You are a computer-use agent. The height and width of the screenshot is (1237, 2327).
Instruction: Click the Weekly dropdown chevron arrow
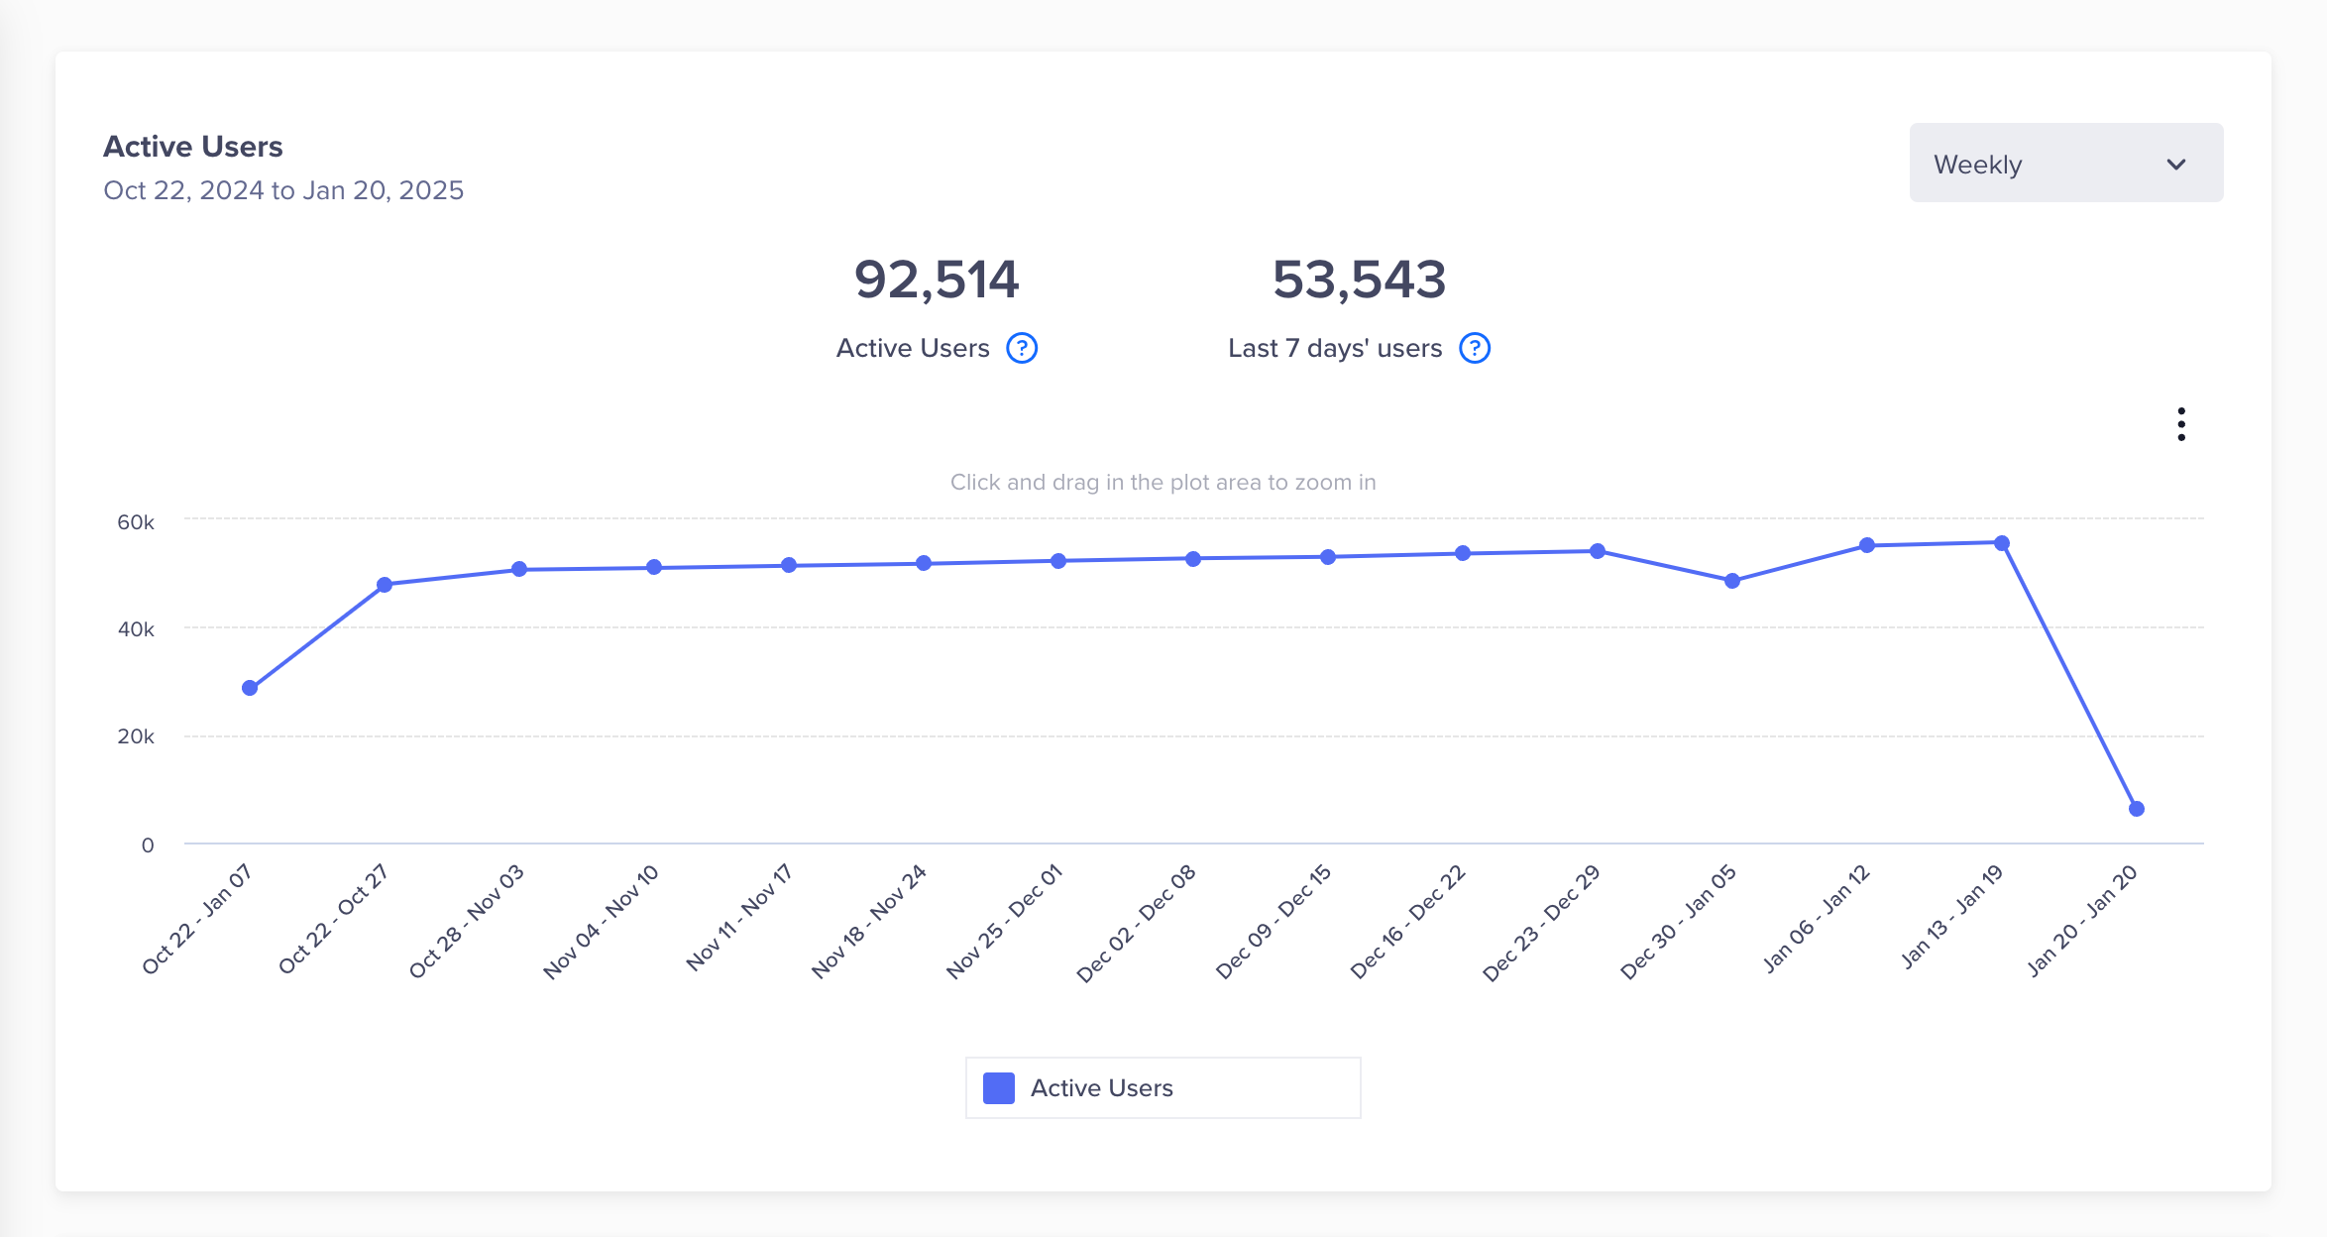(2175, 165)
